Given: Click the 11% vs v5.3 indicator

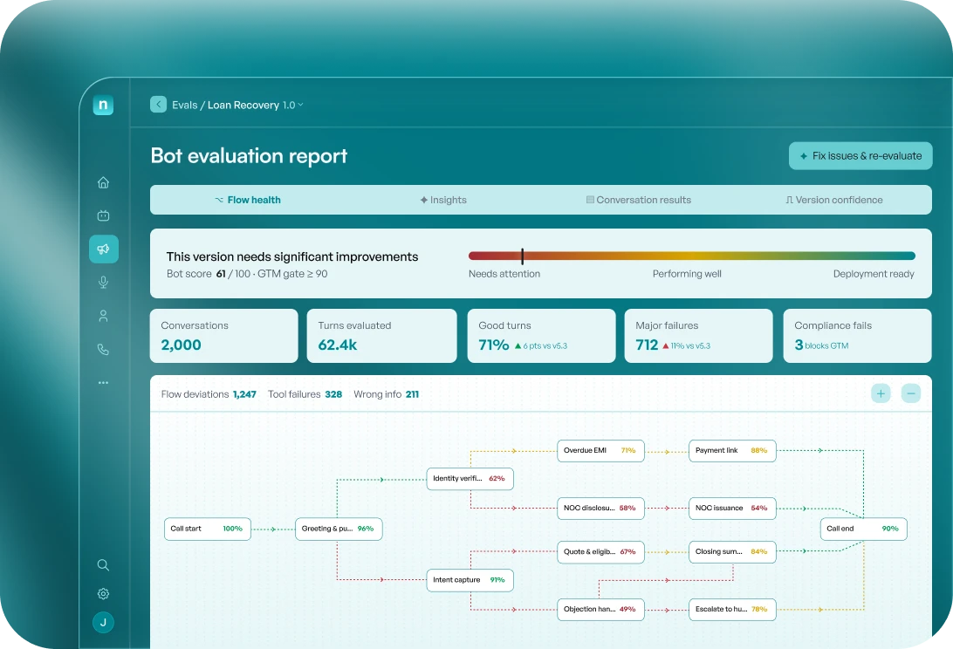Looking at the screenshot, I should [686, 345].
